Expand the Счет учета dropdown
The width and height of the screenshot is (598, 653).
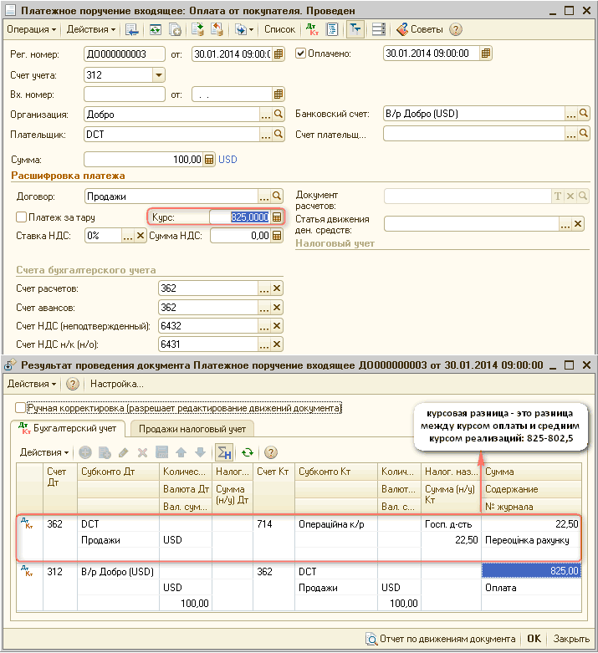tap(159, 75)
